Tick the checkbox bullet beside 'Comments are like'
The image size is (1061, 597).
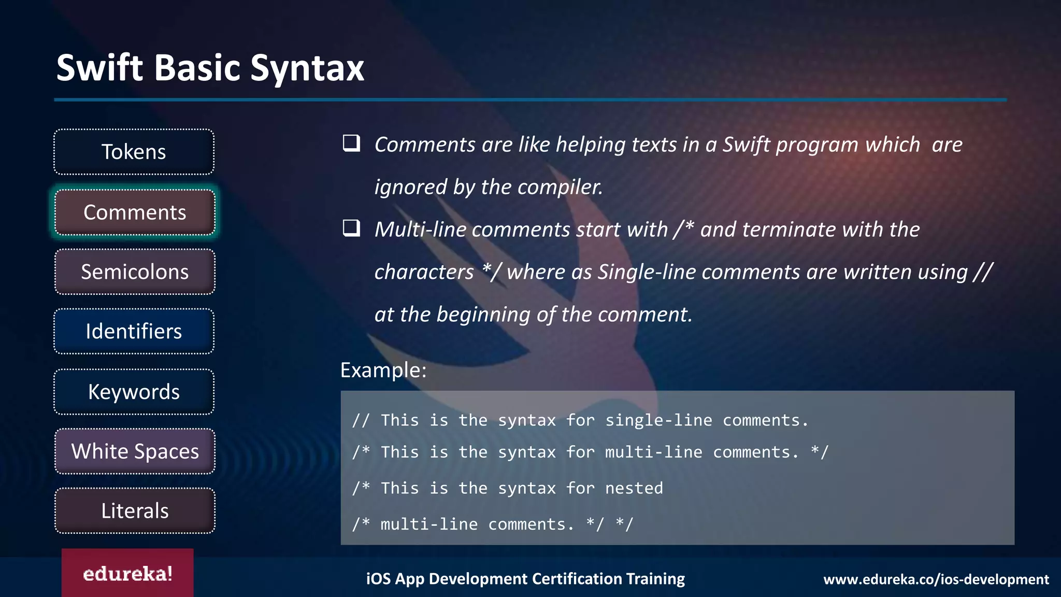tap(351, 143)
